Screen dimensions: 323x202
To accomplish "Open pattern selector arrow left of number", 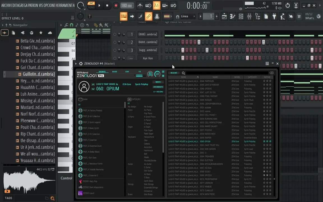I will tap(200, 16).
